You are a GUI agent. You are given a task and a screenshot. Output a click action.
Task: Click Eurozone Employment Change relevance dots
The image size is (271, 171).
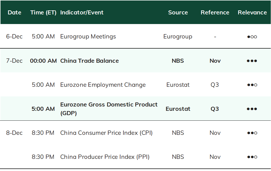click(x=252, y=85)
